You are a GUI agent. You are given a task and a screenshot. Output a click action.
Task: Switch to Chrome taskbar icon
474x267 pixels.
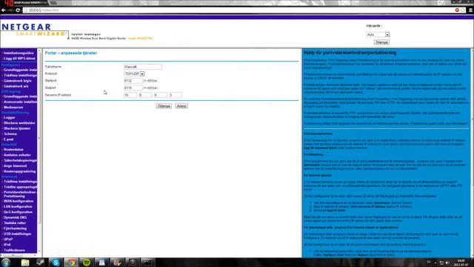click(71, 263)
